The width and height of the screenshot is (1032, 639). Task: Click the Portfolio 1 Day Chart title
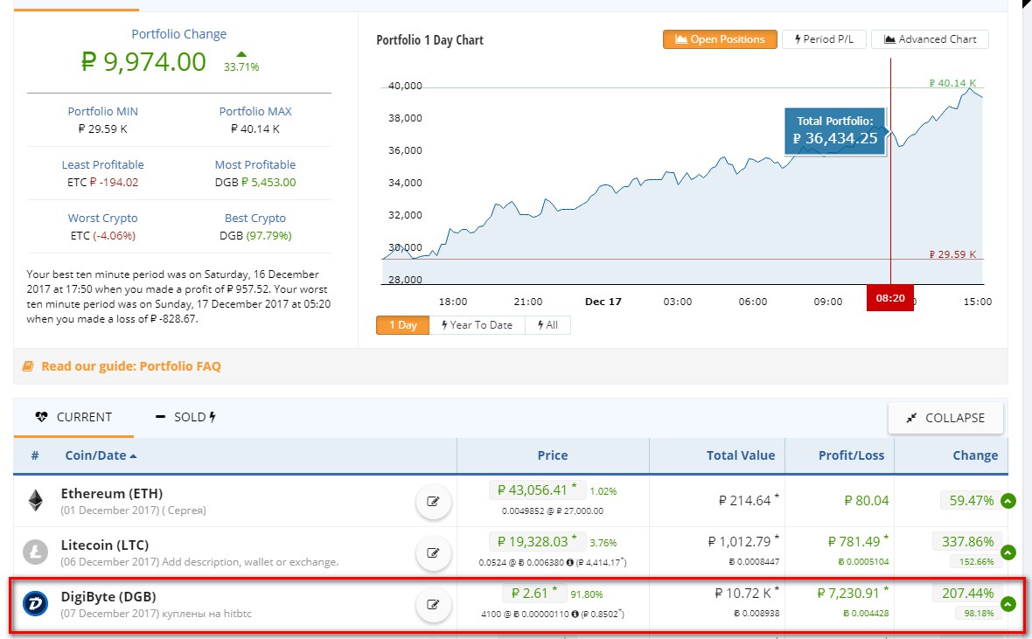(429, 40)
